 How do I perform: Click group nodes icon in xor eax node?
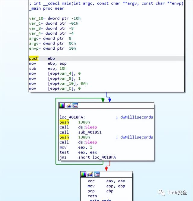click(97, 174)
